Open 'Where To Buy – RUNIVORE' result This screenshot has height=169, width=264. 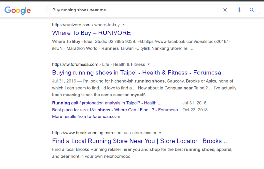click(x=91, y=33)
